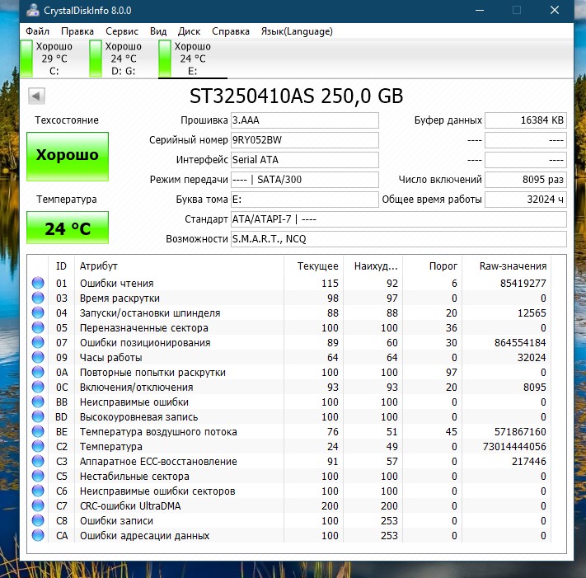
Task: Click the Текущее column header
Action: (313, 266)
